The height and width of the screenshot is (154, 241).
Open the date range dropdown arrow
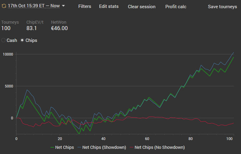(63, 6)
